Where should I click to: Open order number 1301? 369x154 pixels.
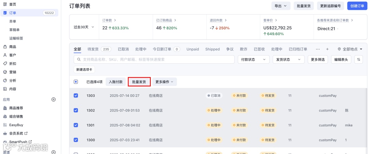coord(91,125)
